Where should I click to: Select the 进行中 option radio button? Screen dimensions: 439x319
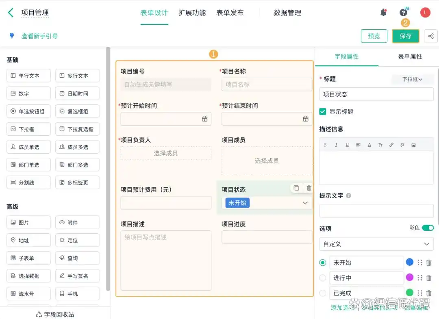pyautogui.click(x=322, y=278)
